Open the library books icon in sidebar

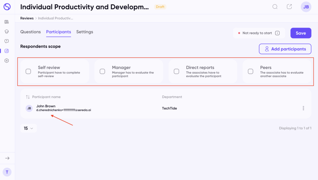tap(7, 22)
